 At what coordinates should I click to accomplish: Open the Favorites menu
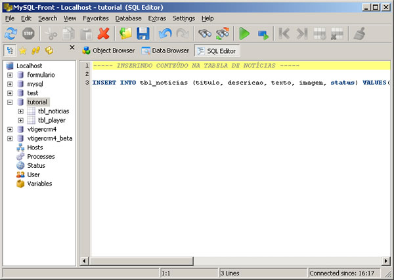pyautogui.click(x=96, y=18)
